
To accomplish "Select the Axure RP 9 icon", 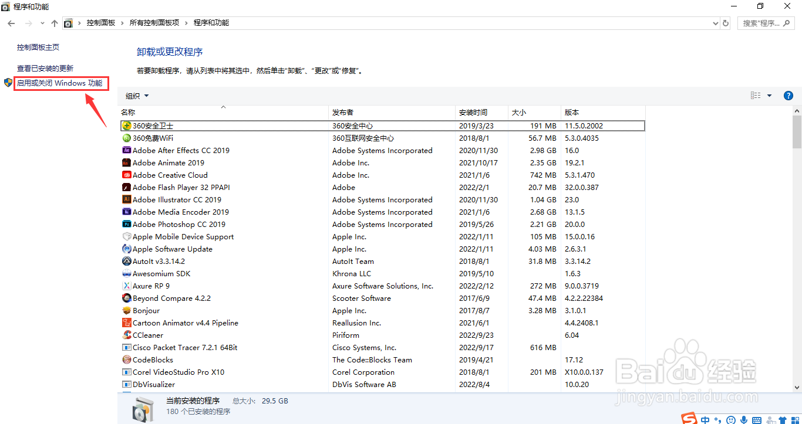I will pos(127,286).
